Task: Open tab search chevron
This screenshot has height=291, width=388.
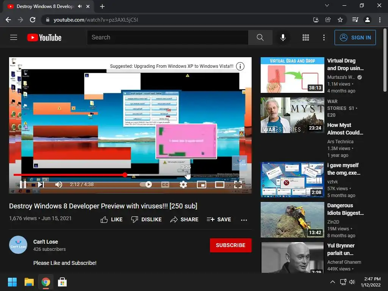Action: pos(327,5)
